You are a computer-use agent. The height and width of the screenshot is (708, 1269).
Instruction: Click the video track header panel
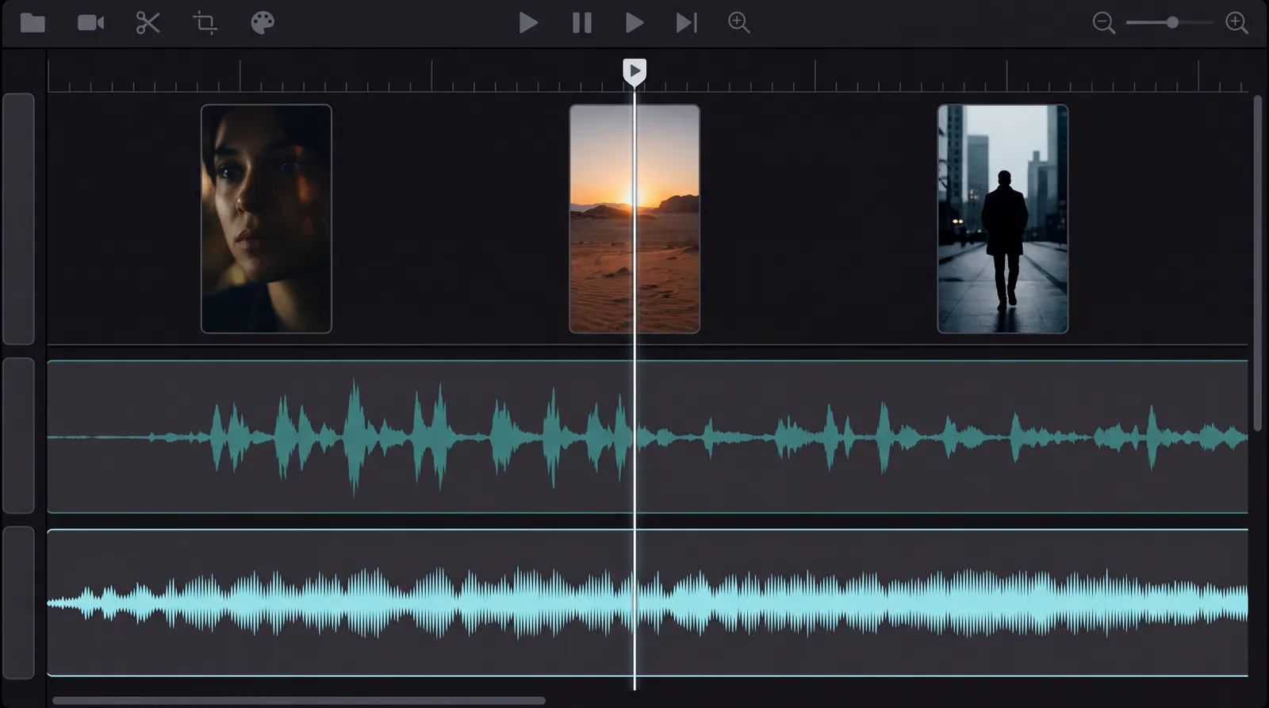coord(18,219)
